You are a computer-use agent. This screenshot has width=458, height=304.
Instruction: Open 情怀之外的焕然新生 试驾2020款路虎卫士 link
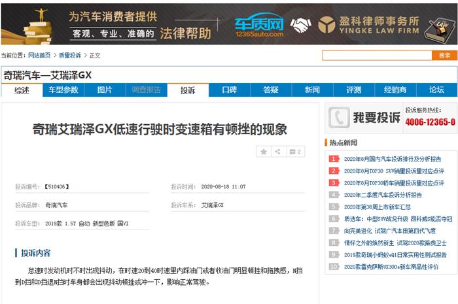[x=395, y=243]
